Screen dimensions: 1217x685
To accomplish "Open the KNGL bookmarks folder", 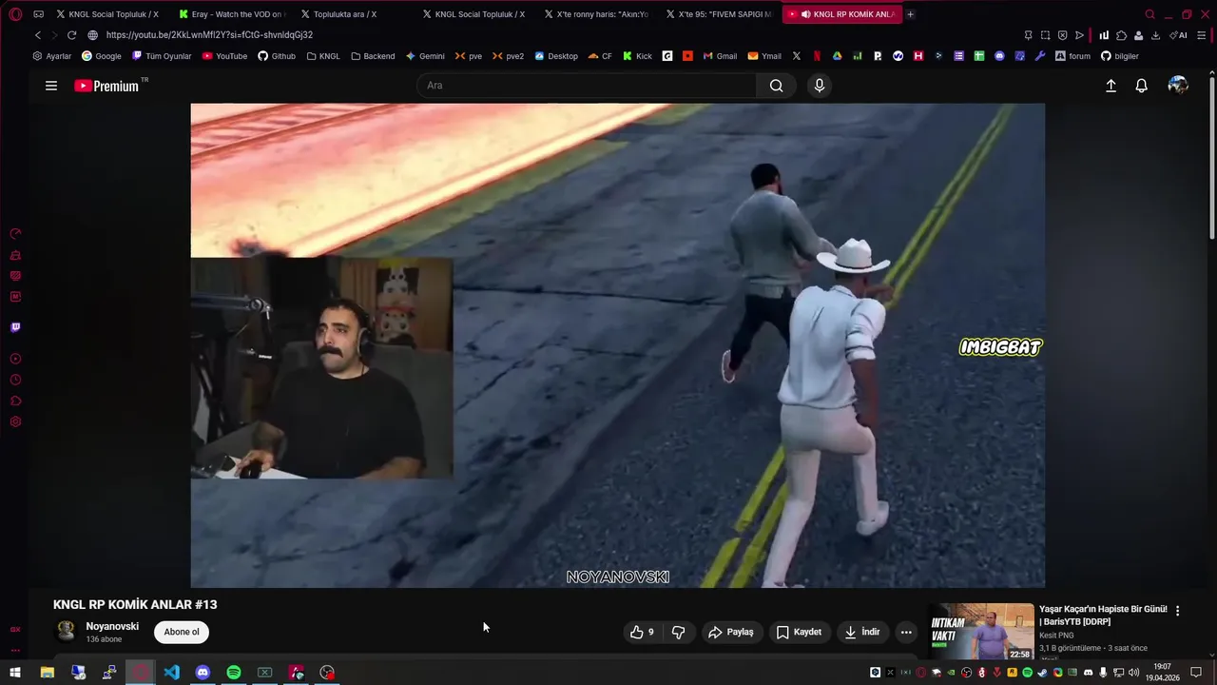I will [323, 56].
